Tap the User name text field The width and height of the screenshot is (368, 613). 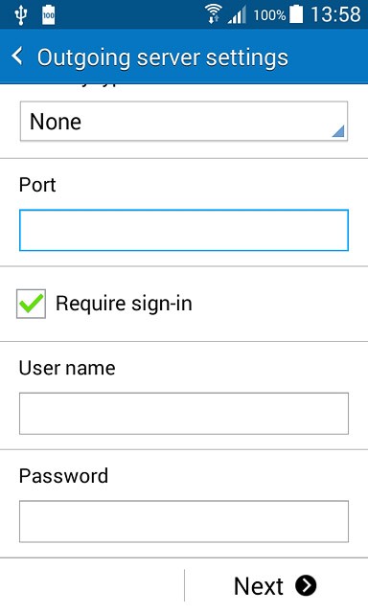pos(184,413)
